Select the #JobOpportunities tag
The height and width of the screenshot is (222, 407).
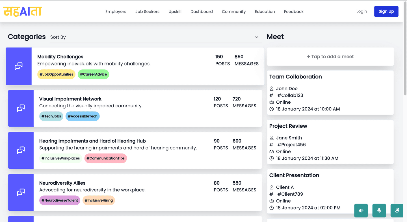56,74
